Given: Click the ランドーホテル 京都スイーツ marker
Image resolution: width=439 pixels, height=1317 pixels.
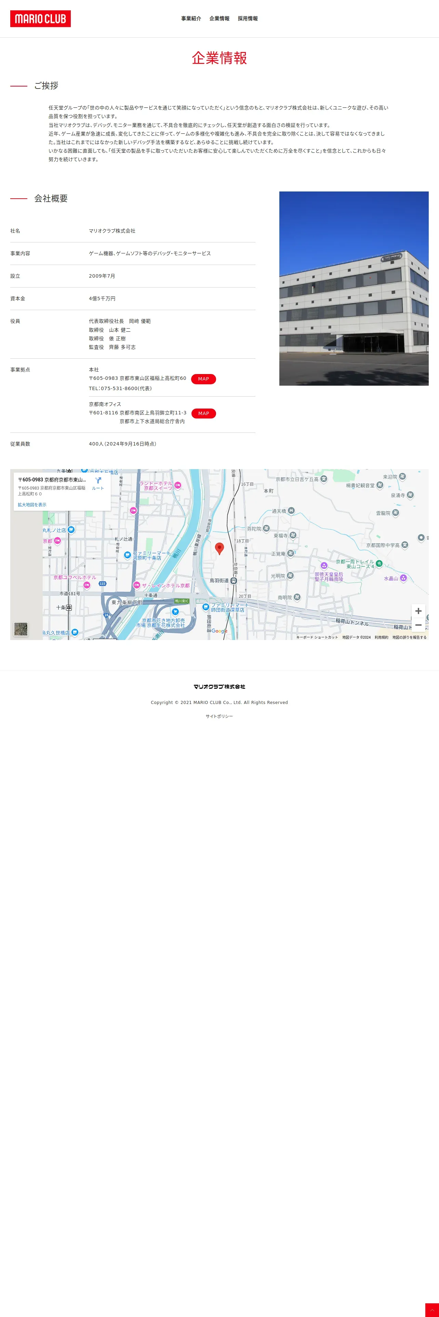Looking at the screenshot, I should click(x=177, y=485).
